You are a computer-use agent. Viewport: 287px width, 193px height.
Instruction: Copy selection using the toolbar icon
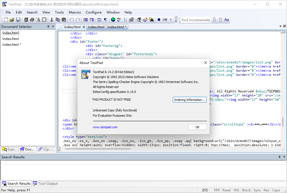coord(58,20)
